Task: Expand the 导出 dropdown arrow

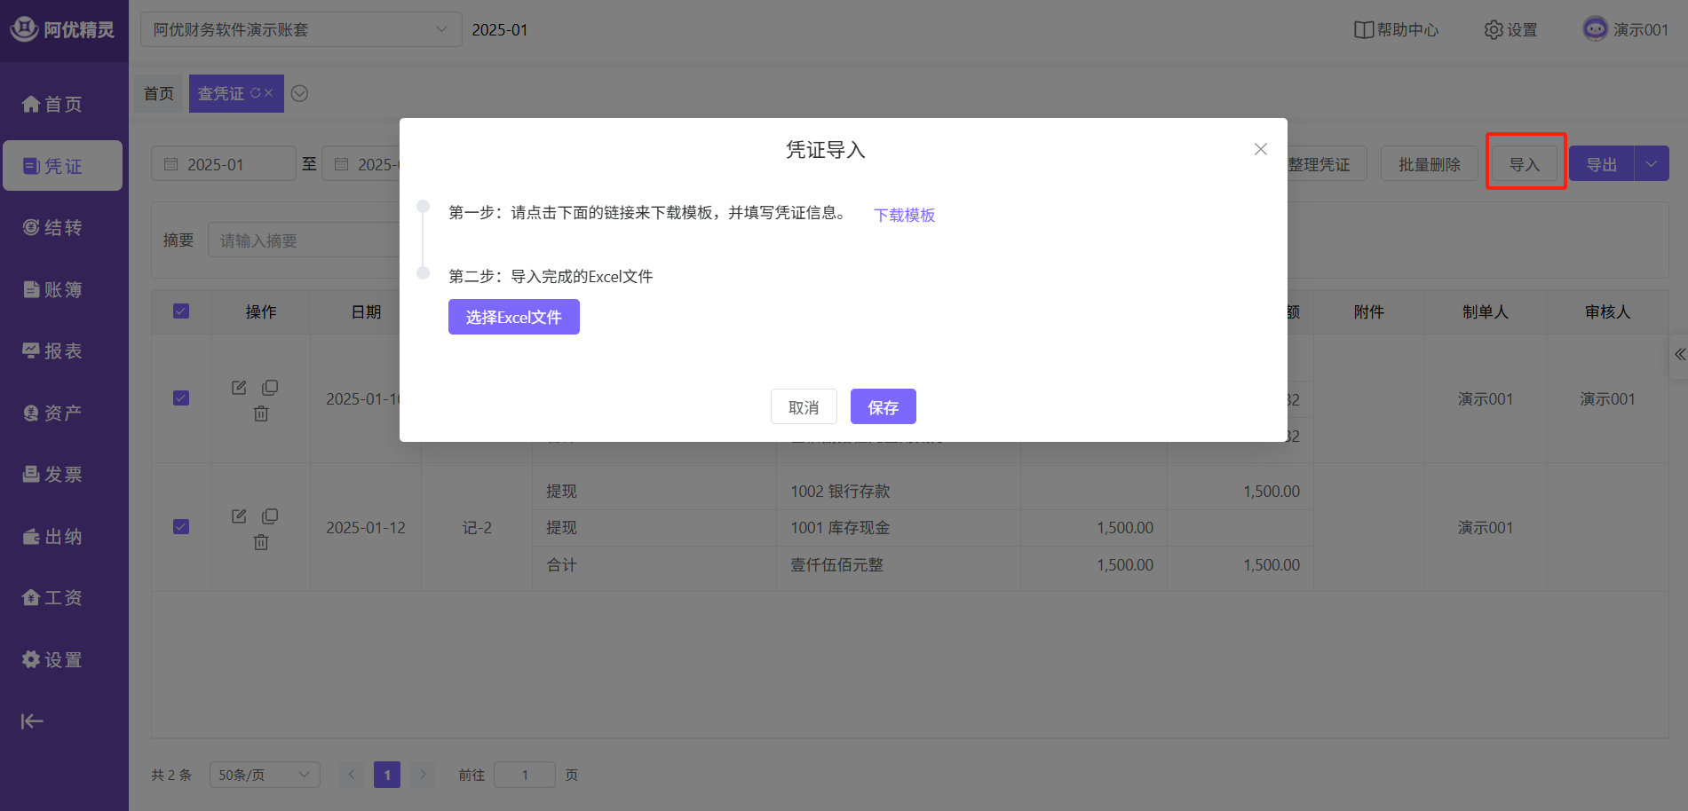Action: pos(1651,164)
